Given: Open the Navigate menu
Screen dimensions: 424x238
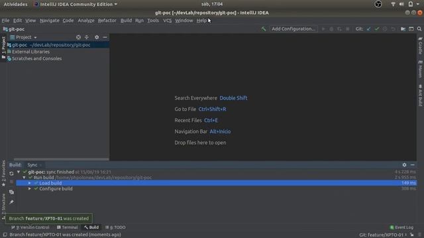Looking at the screenshot, I should (50, 20).
